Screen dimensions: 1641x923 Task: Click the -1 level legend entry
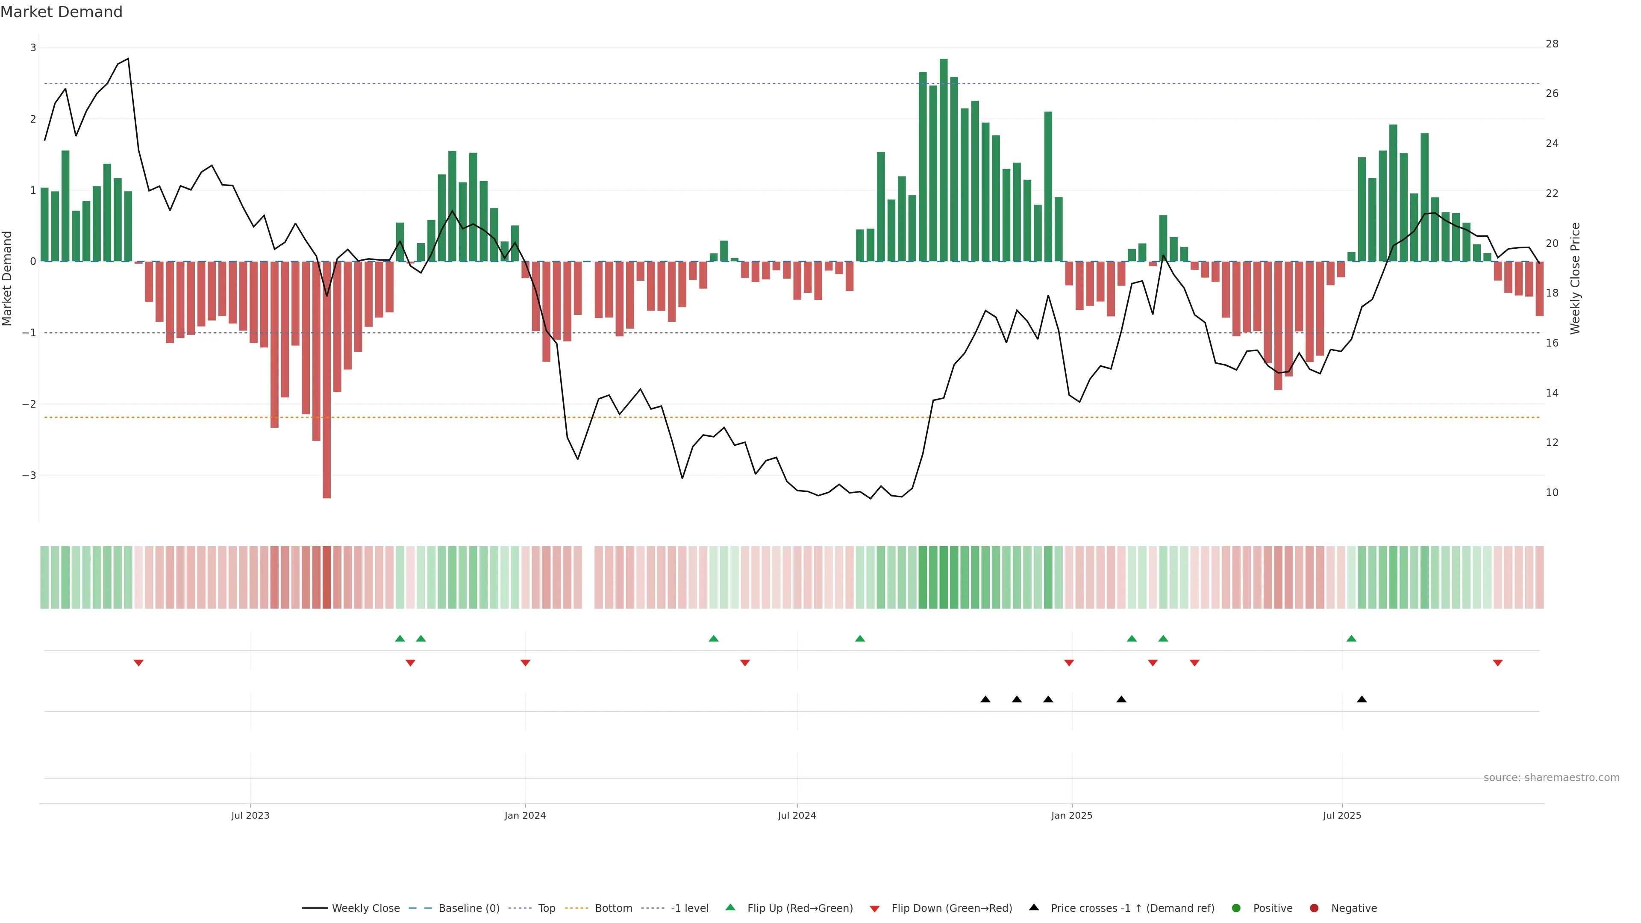(689, 908)
